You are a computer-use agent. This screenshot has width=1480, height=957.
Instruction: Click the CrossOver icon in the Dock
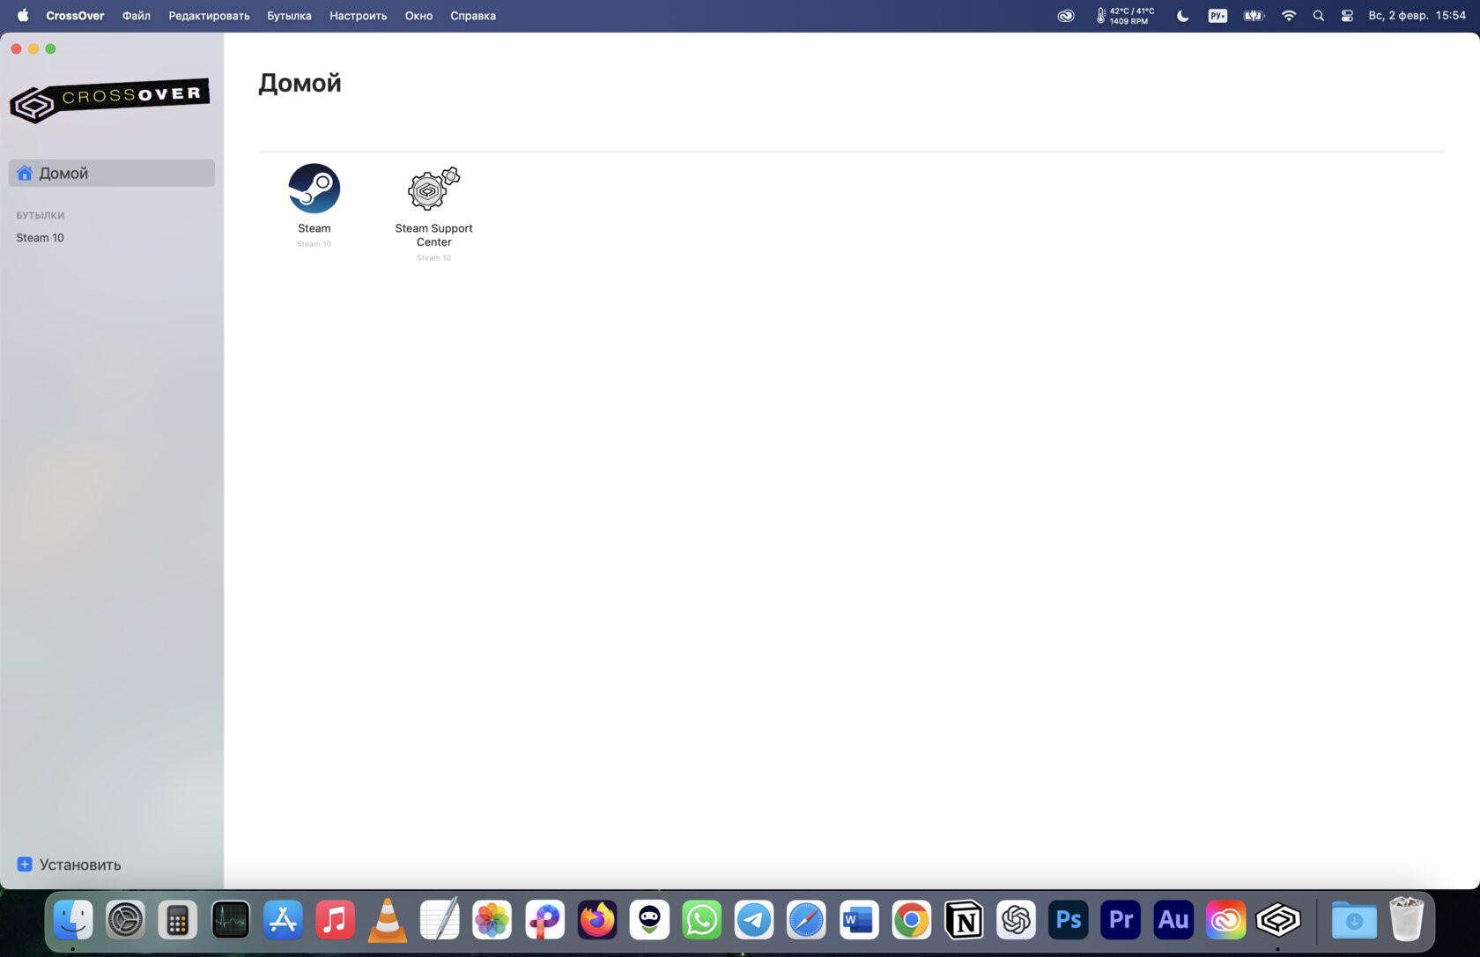(1278, 920)
